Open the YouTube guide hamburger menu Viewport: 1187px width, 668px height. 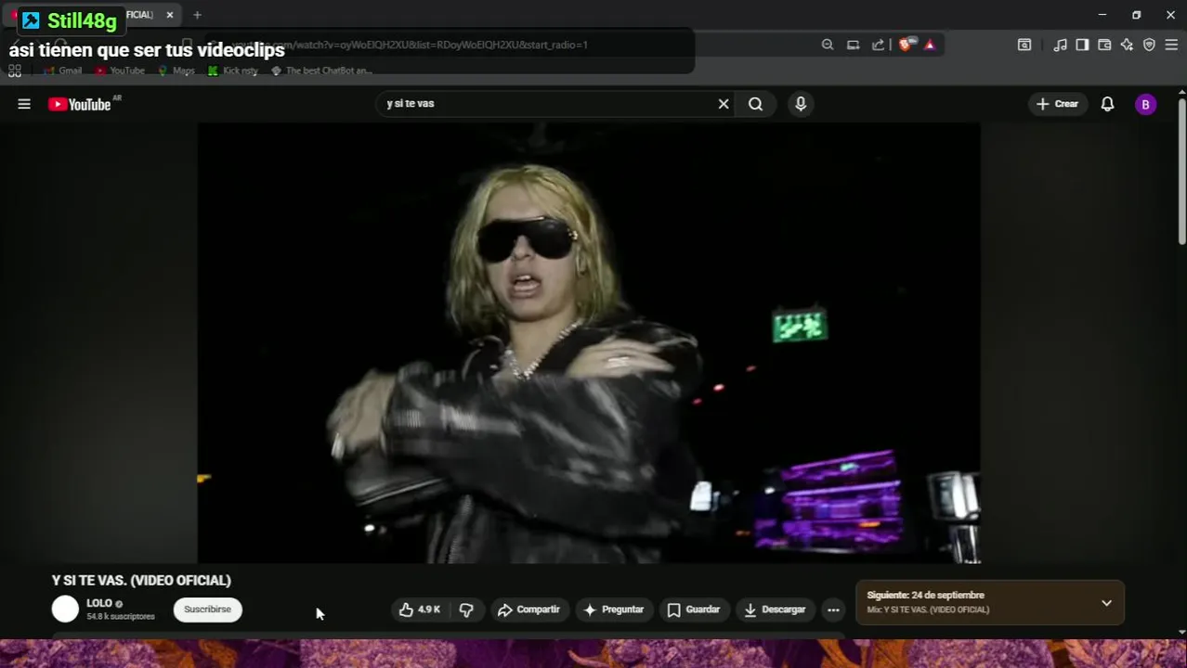24,104
